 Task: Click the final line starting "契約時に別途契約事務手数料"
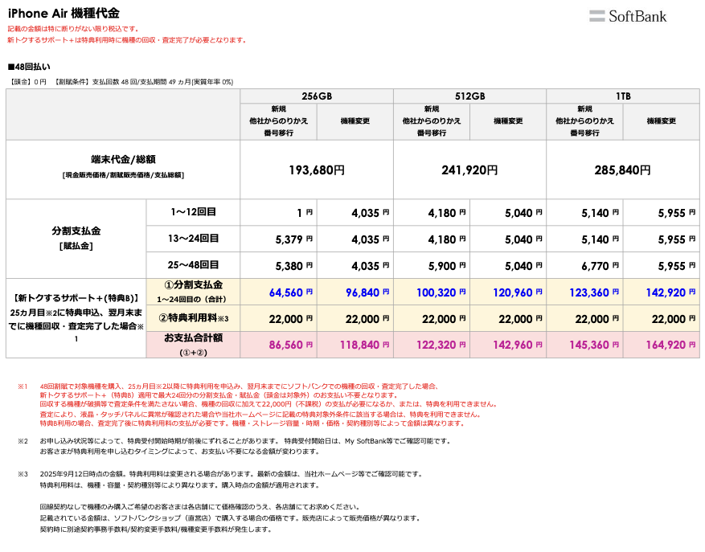point(156,530)
